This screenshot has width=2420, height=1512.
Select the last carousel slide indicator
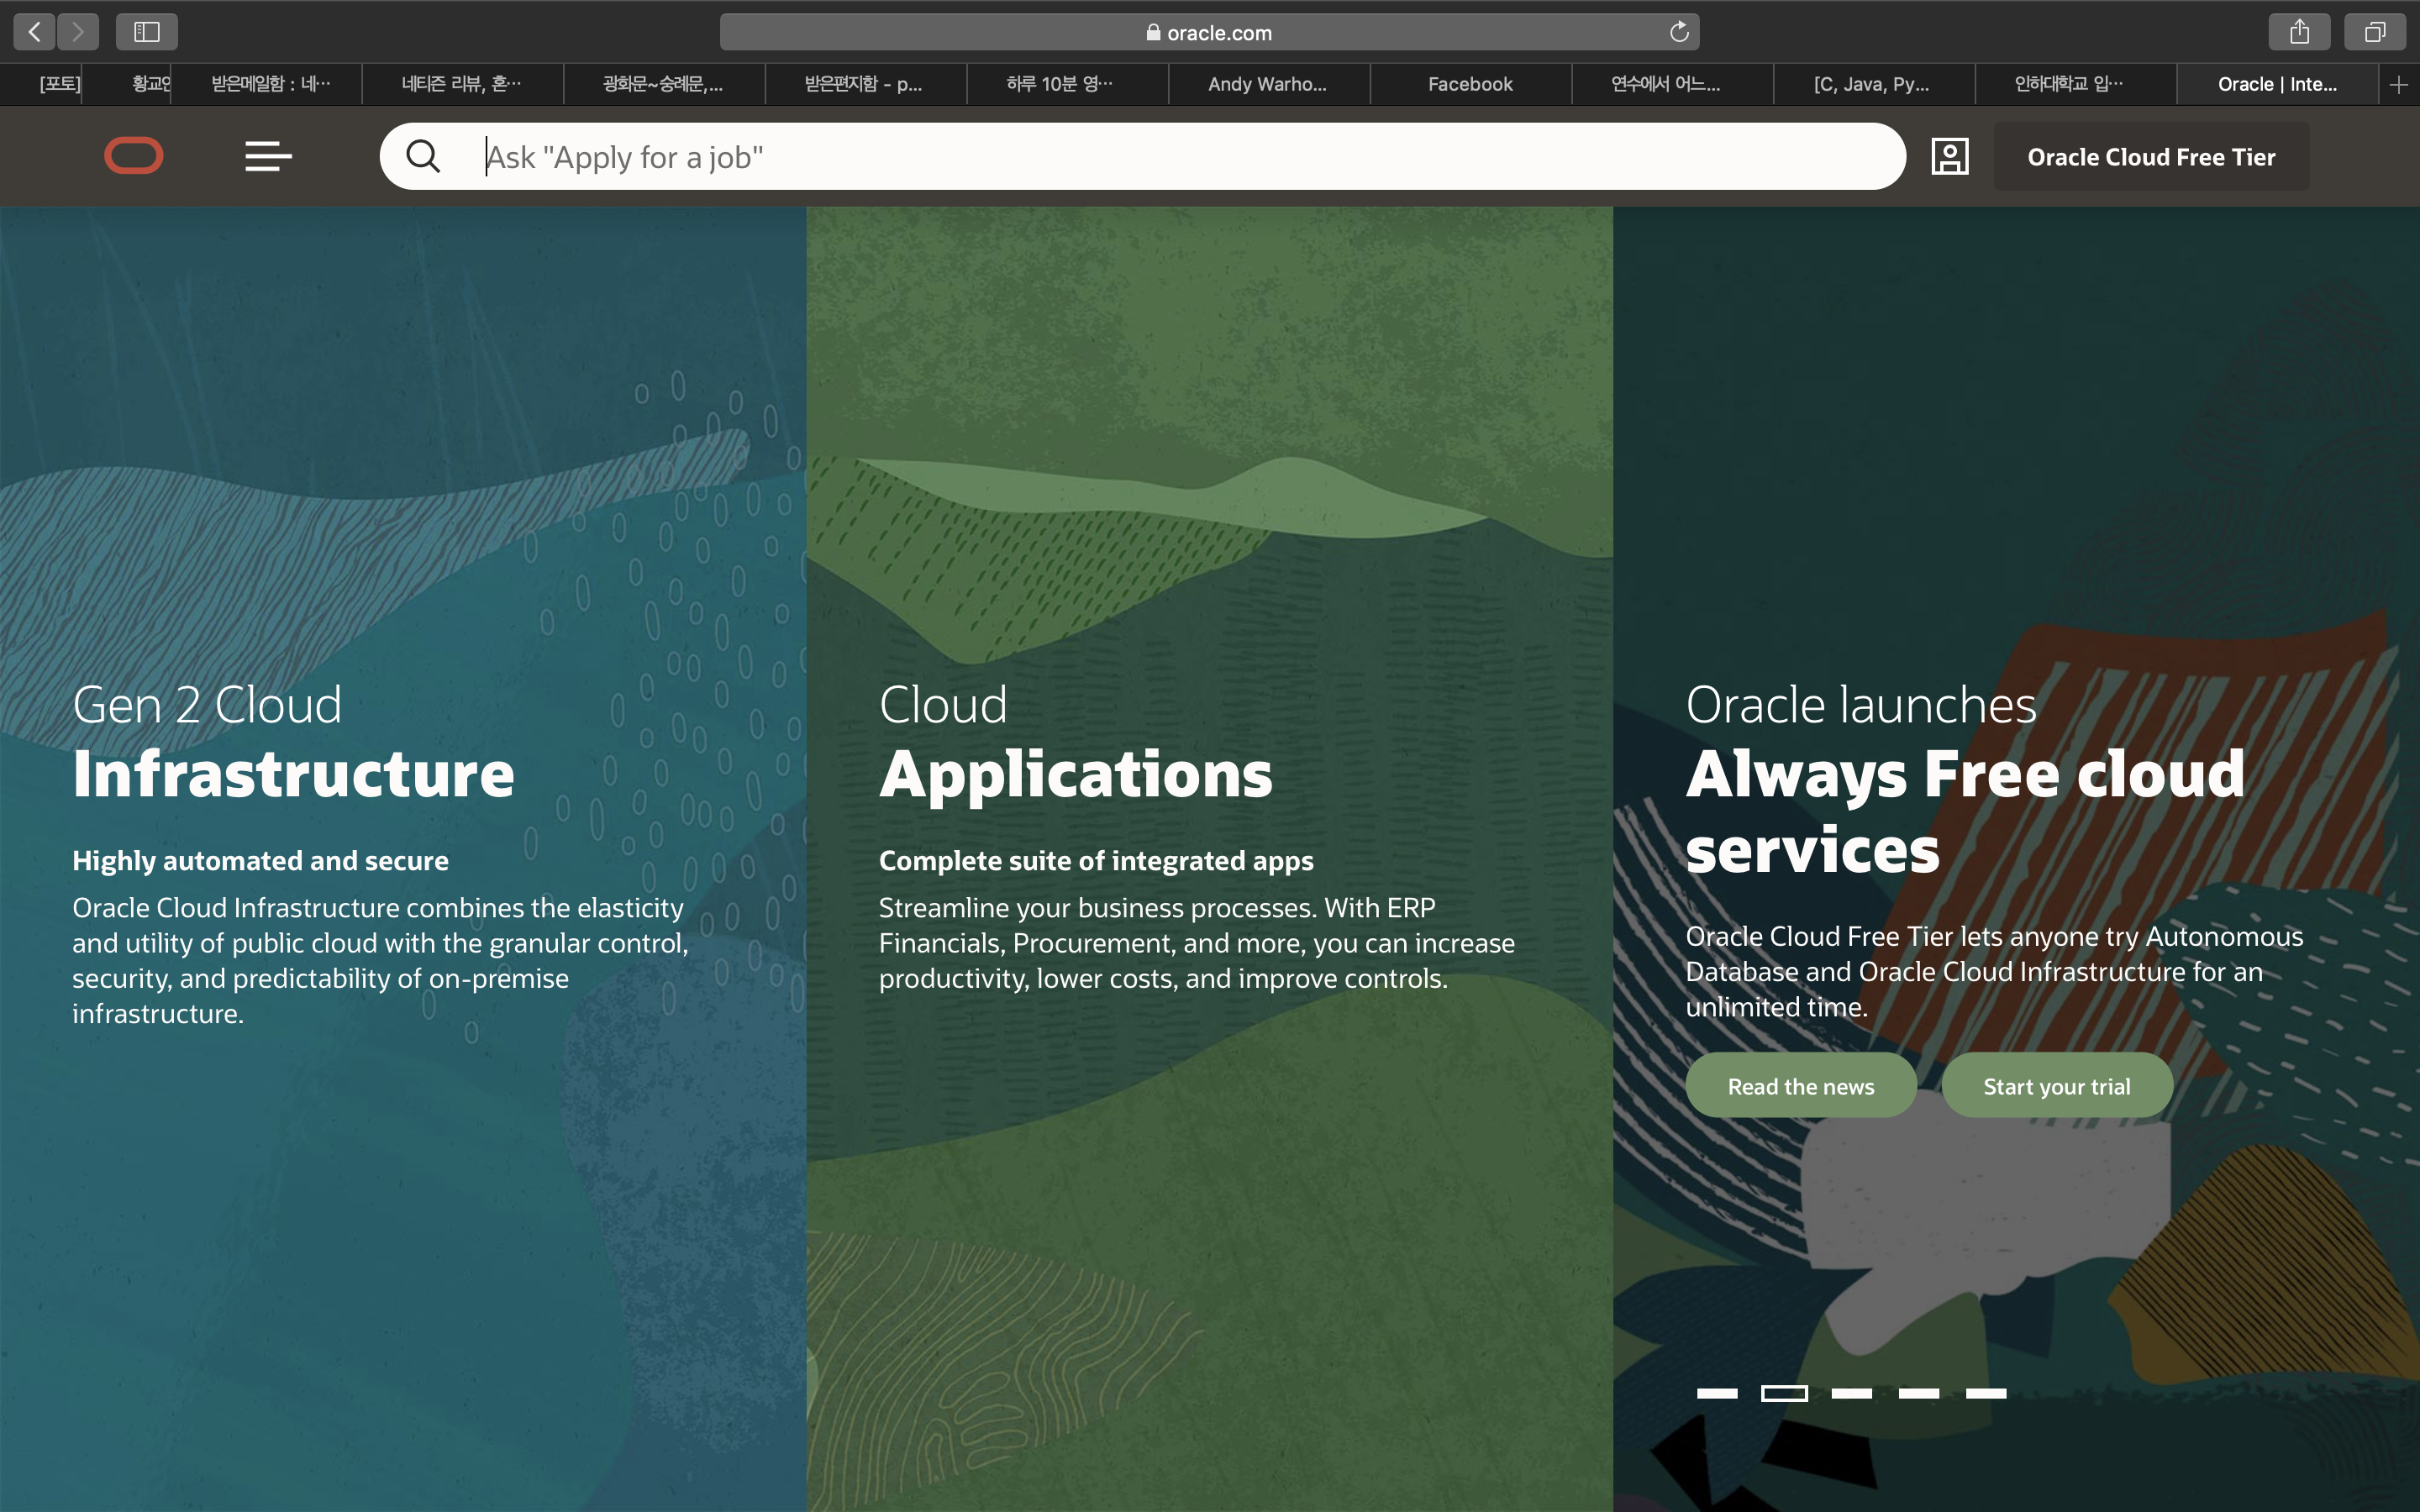click(x=1985, y=1393)
